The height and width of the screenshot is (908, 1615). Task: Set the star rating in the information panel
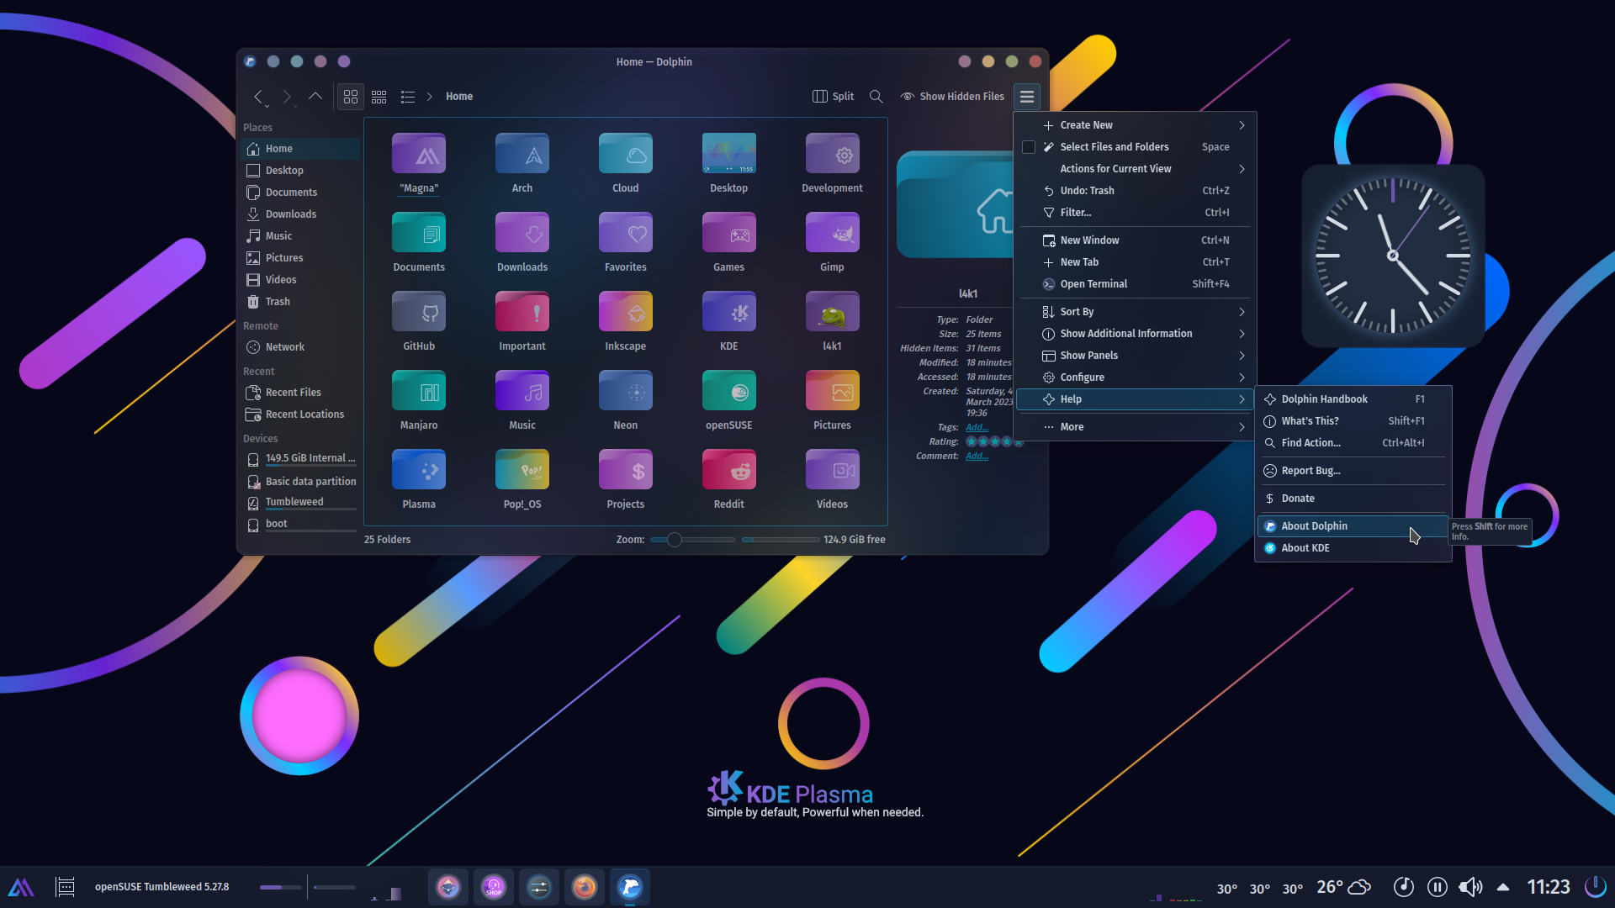pos(994,441)
